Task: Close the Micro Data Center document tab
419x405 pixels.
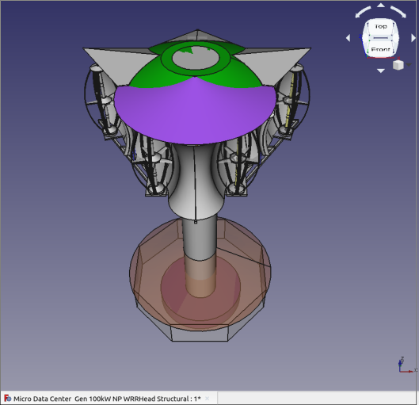Action: click(x=207, y=399)
